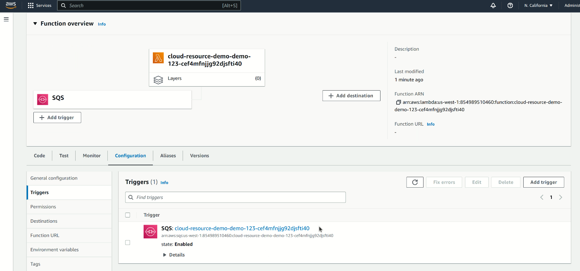Click the Add destination button
580x271 pixels.
(x=352, y=95)
